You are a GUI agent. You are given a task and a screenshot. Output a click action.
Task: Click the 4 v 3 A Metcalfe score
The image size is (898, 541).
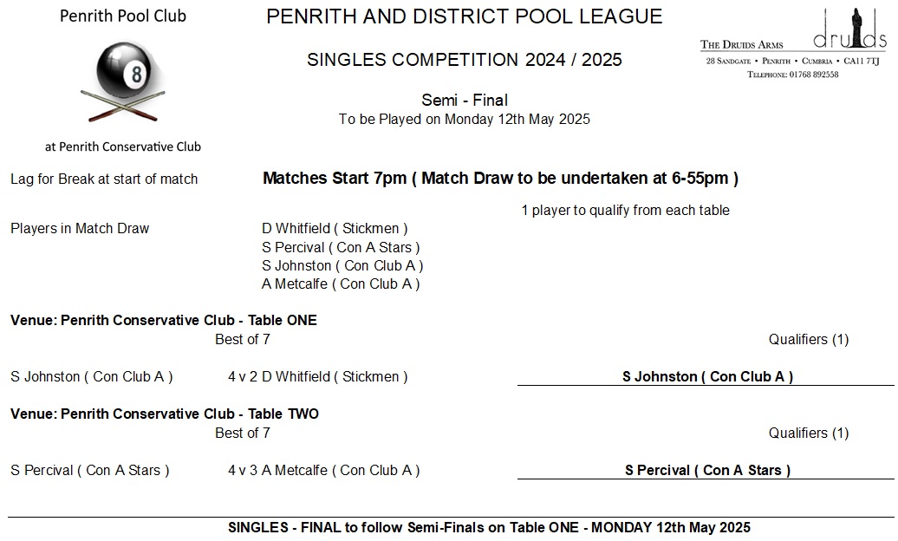323,470
